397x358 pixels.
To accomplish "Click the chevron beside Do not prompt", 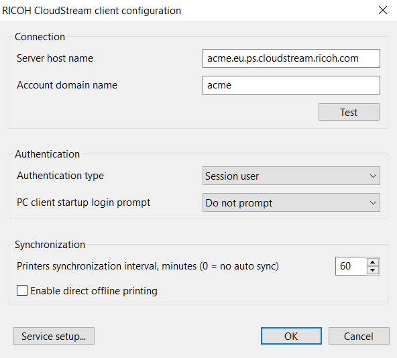I will pos(373,202).
